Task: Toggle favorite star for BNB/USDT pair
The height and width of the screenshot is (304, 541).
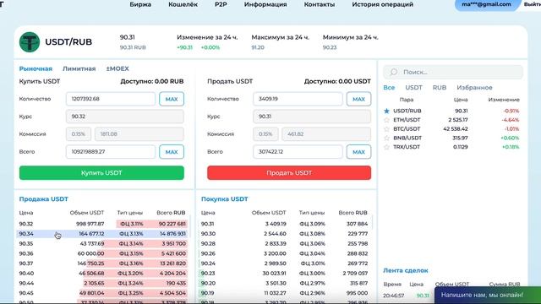Action: point(386,138)
